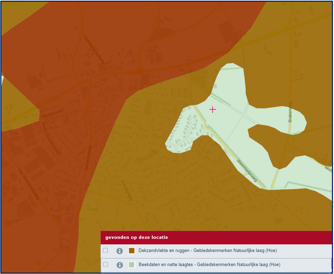Click the Geert Grootestraat street label

[x=51, y=138]
